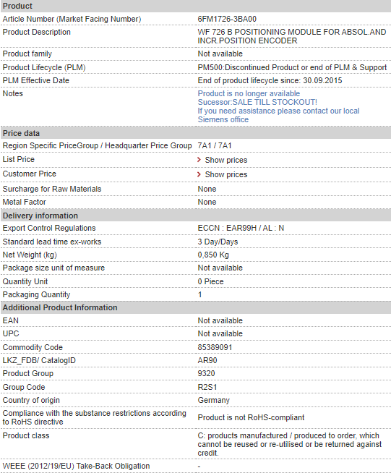This screenshot has width=391, height=473.
Task: Click the 'Sucessor:SALE TILL STOCKOUT!' note
Action: [257, 102]
